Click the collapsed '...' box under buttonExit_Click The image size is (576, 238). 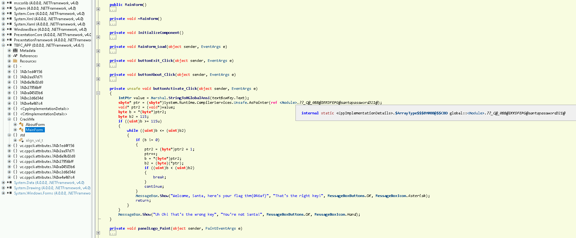113,65
